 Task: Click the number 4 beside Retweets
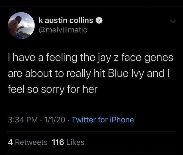pos(10,142)
